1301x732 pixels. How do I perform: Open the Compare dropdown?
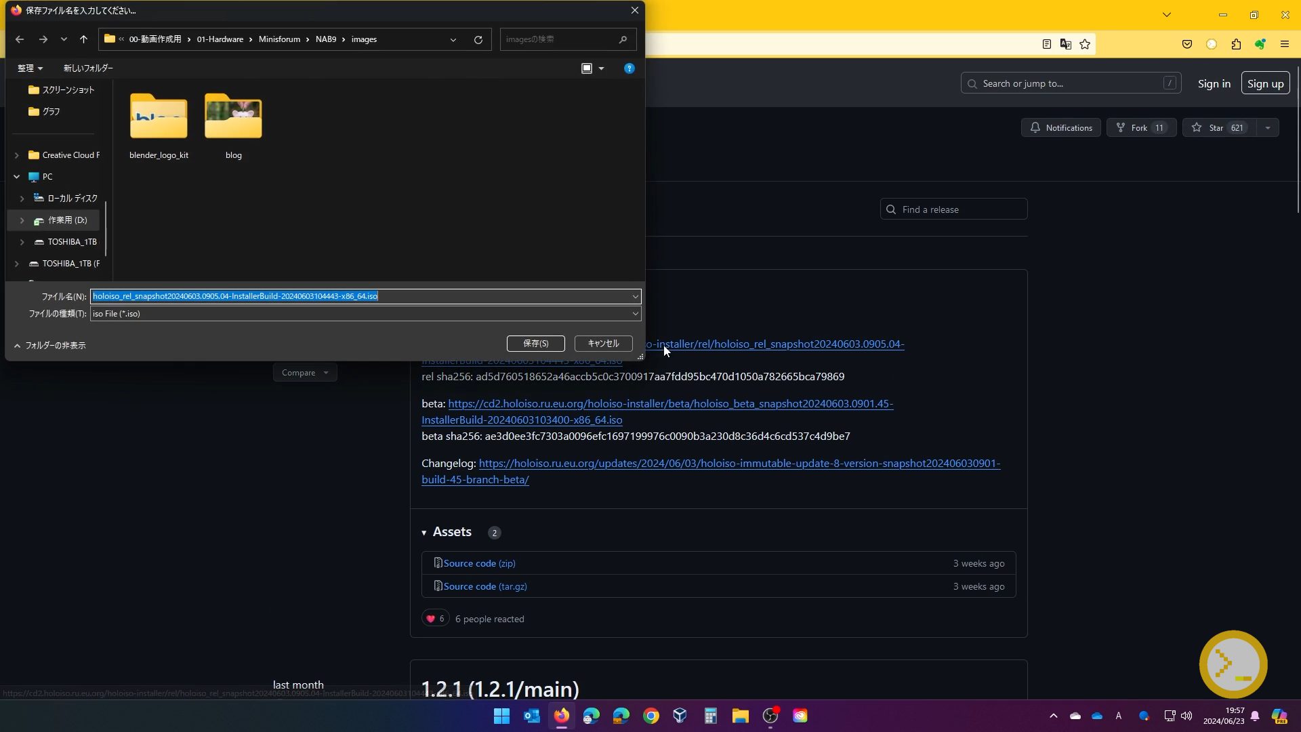coord(305,373)
